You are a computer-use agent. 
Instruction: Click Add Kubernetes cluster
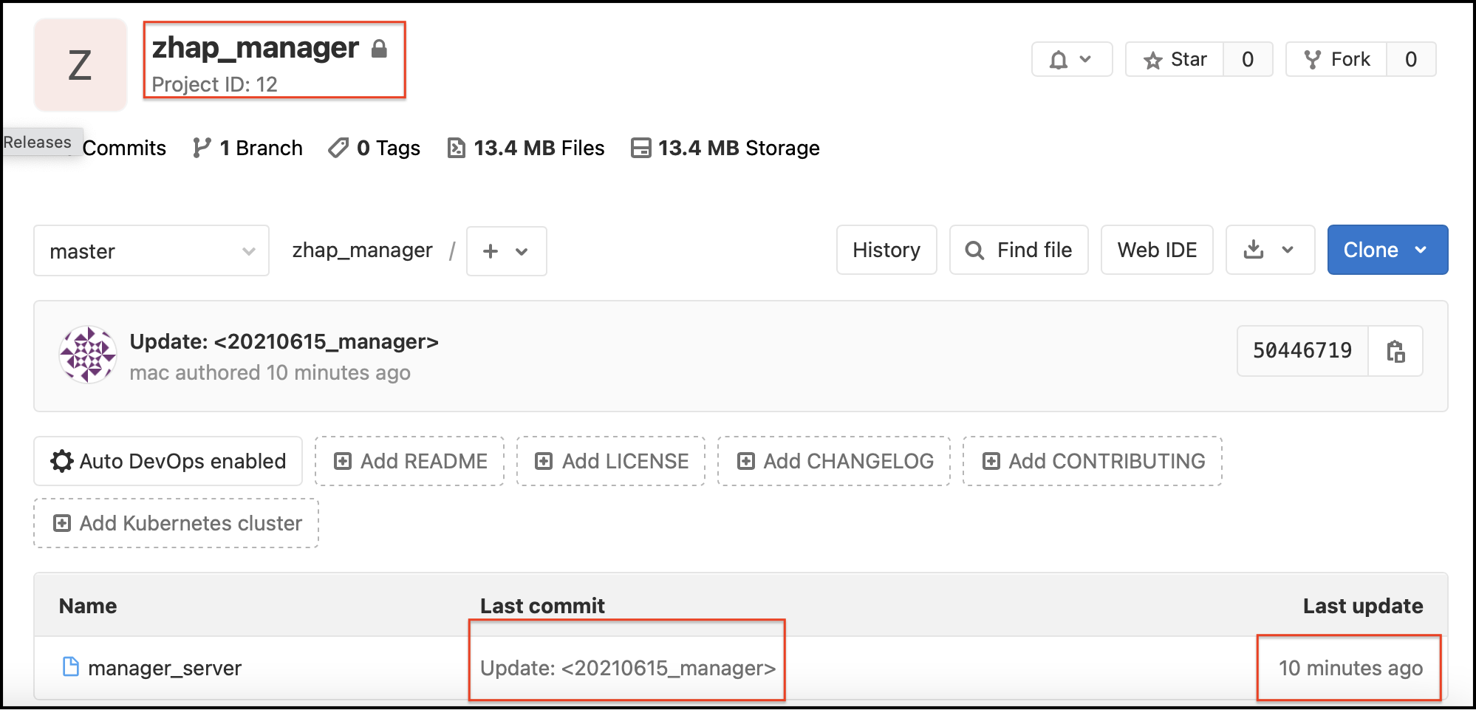[x=177, y=523]
